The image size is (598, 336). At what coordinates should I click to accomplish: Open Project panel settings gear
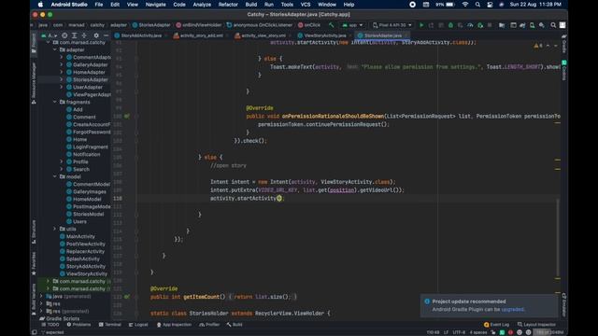pos(96,35)
